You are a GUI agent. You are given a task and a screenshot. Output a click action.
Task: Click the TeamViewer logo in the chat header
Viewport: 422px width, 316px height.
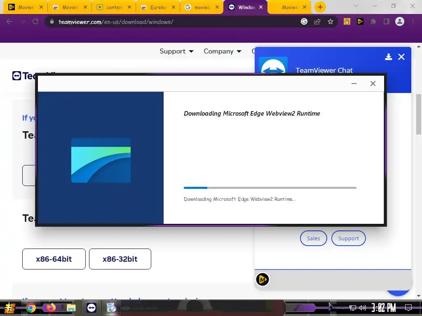[x=273, y=65]
